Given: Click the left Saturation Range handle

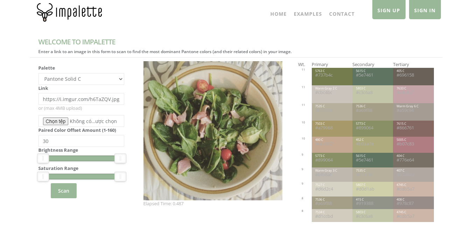Looking at the screenshot, I should tap(43, 177).
